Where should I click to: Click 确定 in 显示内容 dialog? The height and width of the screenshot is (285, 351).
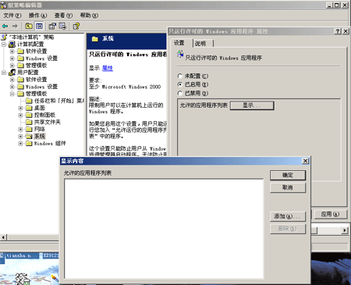288,175
